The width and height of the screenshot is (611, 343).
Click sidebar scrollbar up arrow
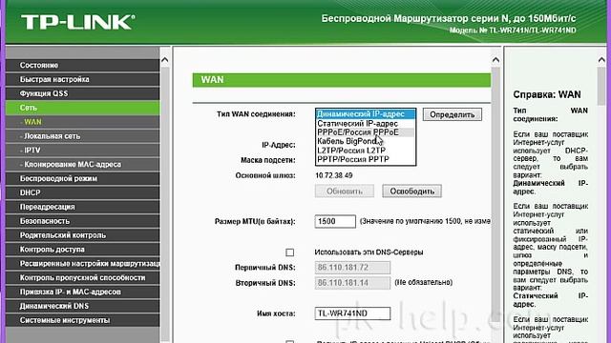pos(165,60)
